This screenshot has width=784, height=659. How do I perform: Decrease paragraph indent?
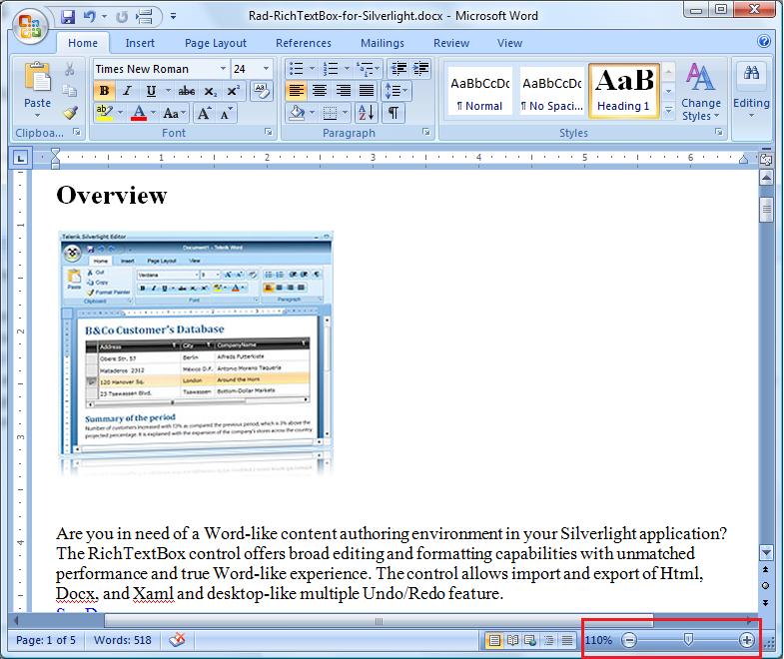[398, 69]
